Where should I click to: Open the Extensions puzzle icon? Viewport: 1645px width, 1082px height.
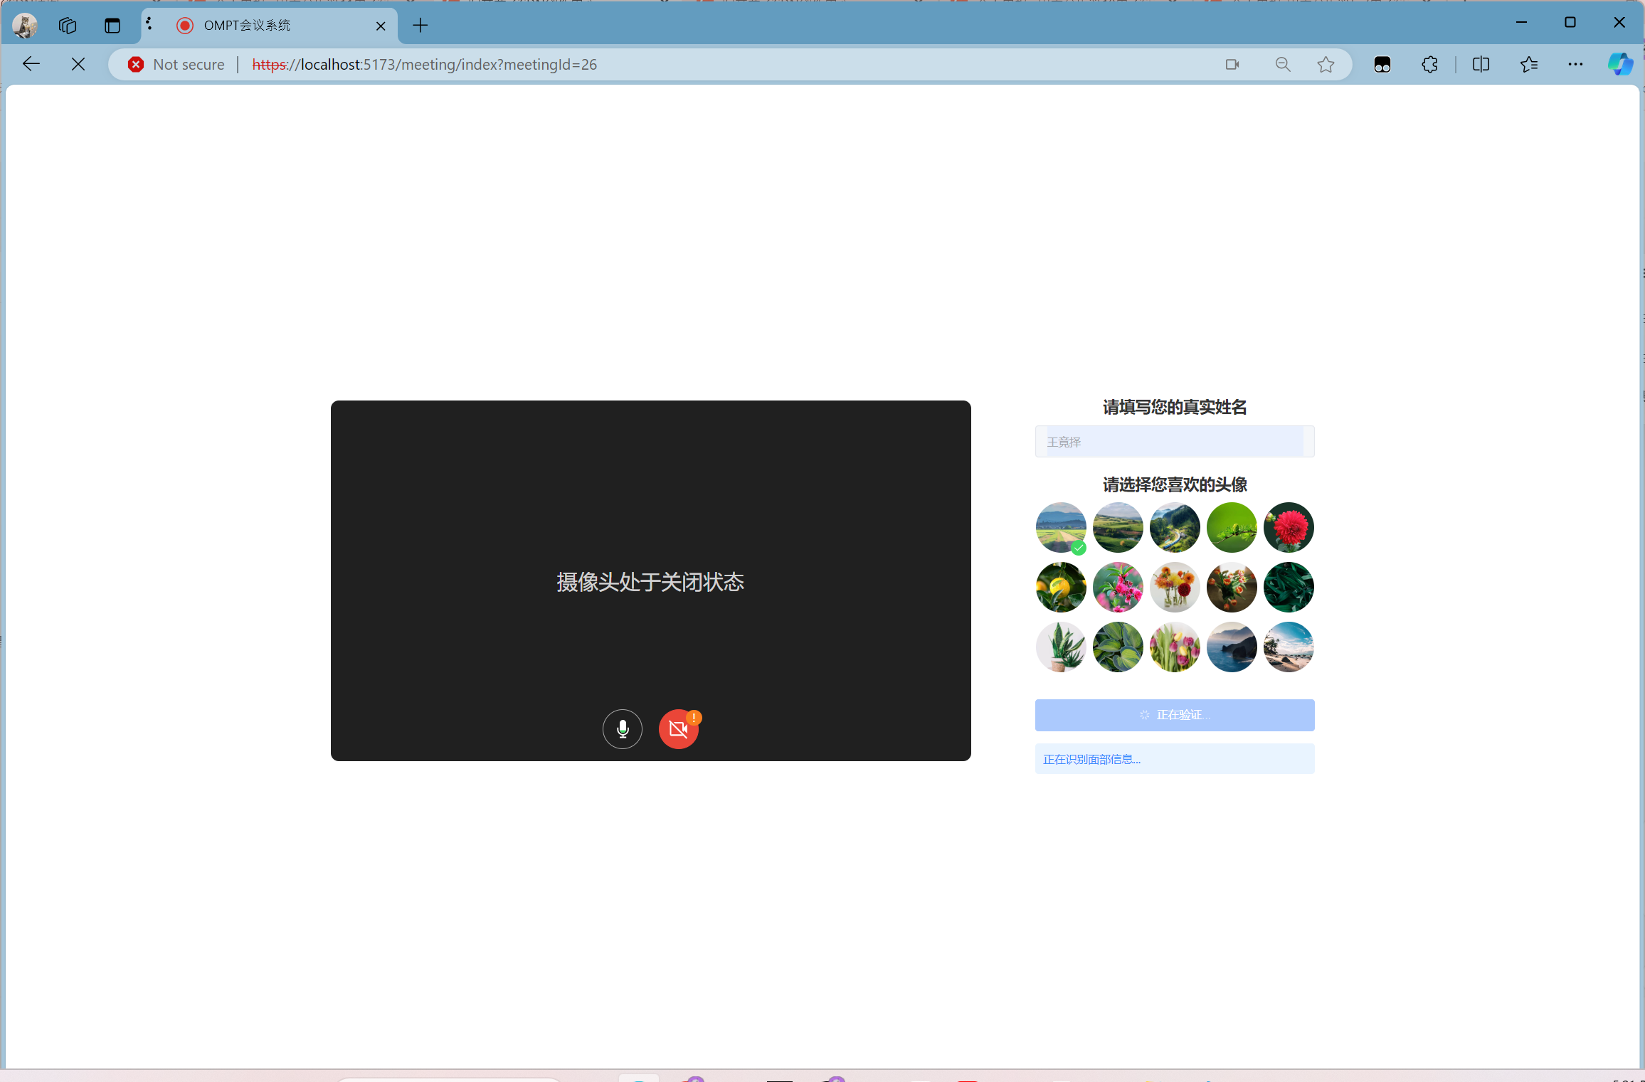1429,65
